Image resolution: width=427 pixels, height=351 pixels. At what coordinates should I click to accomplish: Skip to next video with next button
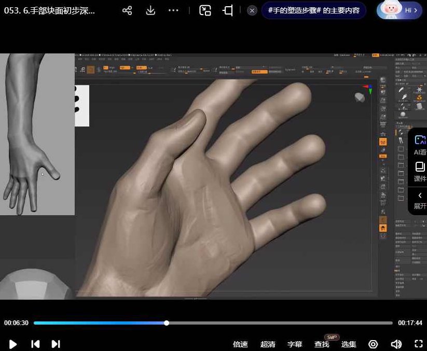click(56, 344)
